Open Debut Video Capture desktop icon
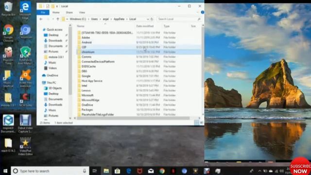Image resolution: width=311 pixels, height=175 pixels. pyautogui.click(x=25, y=123)
